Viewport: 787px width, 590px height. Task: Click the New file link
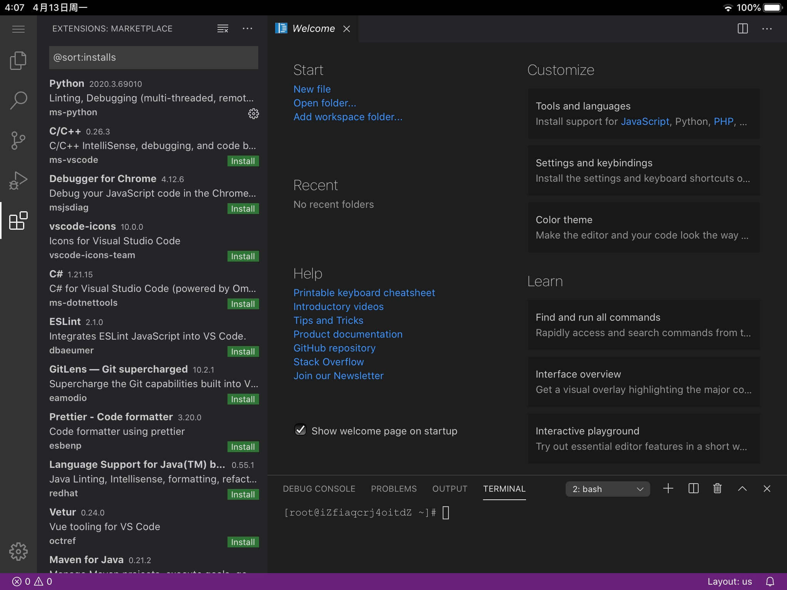[312, 89]
